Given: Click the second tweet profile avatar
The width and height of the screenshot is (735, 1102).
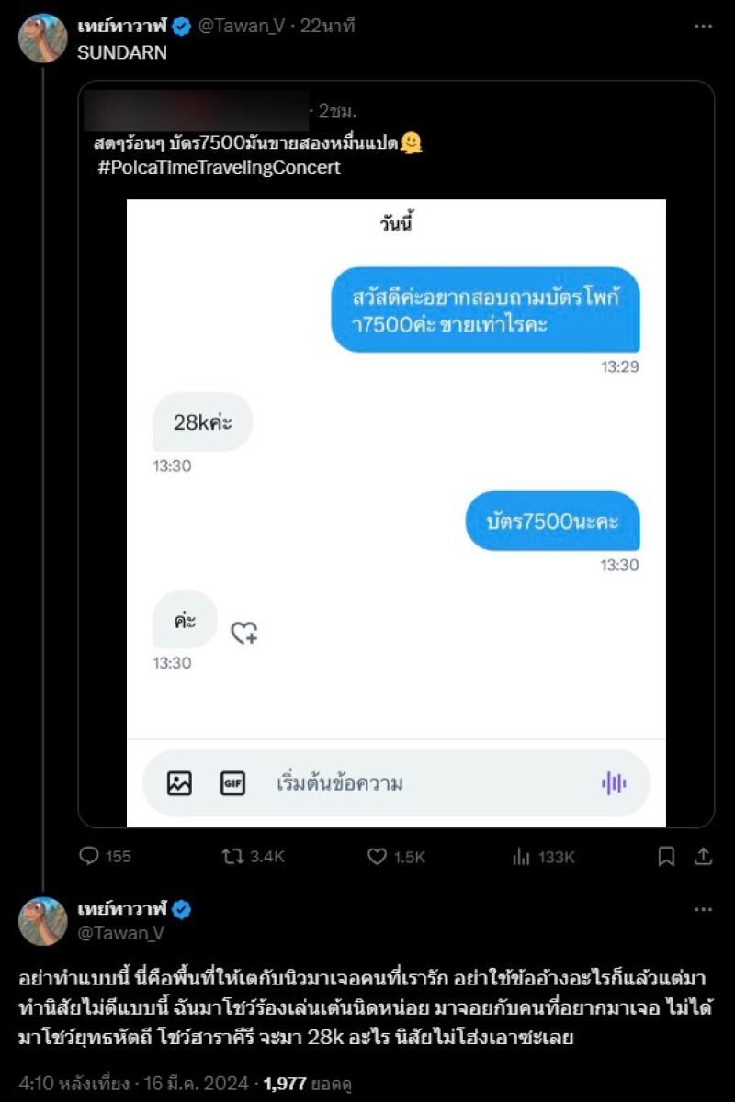Looking at the screenshot, I should coord(42,920).
